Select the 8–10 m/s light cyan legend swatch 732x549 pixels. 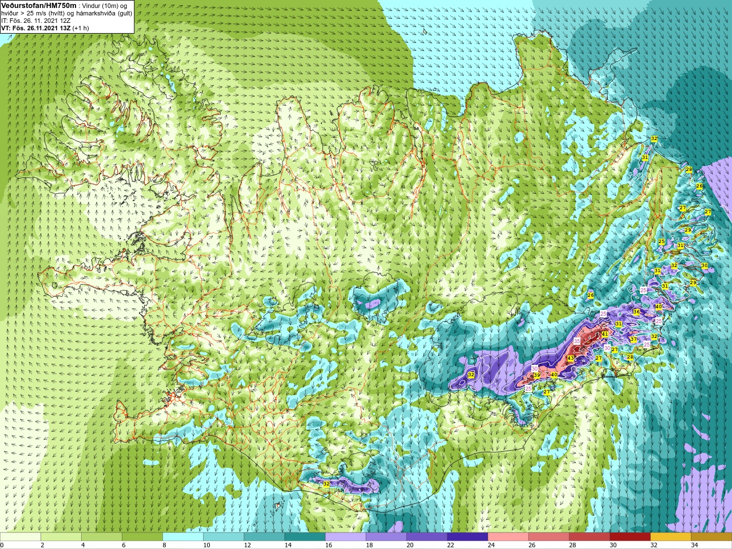pos(183,537)
